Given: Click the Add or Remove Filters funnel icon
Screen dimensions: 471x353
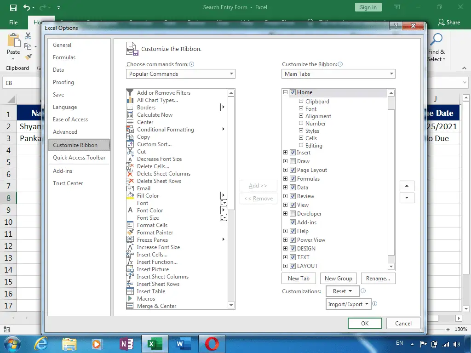Looking at the screenshot, I should (x=130, y=92).
